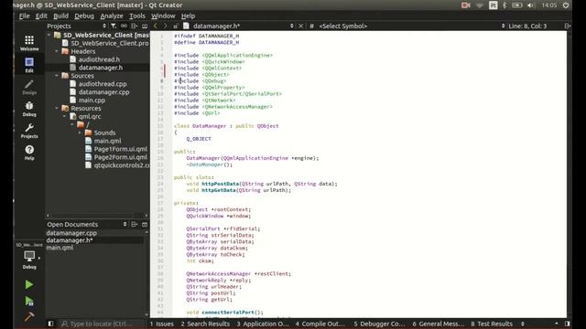Collapse the Resources folder

57,108
